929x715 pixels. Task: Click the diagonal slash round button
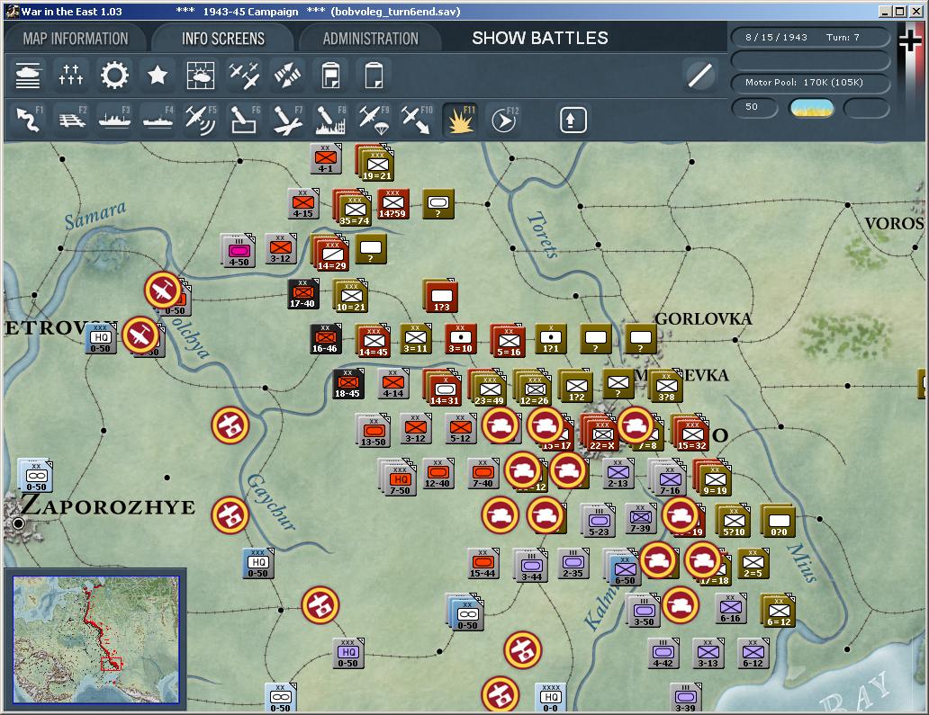(699, 76)
